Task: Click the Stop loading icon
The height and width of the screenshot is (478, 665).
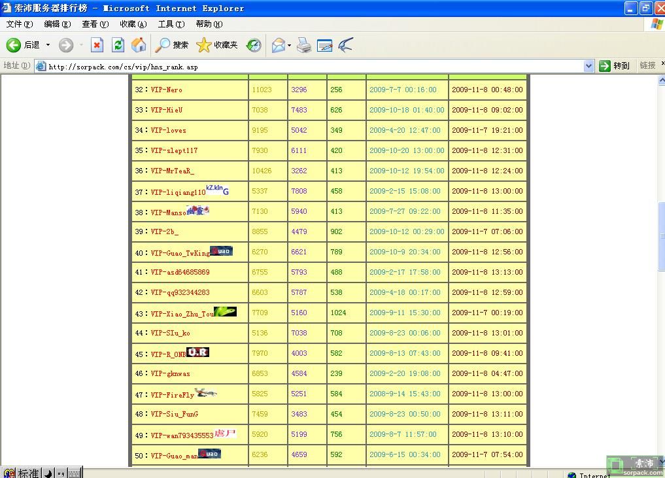Action: coord(97,45)
